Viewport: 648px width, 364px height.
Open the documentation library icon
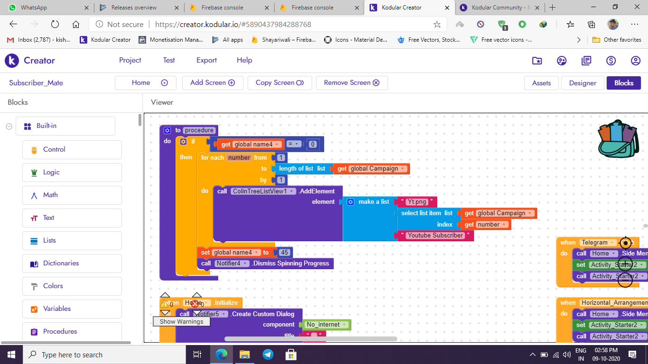586,61
